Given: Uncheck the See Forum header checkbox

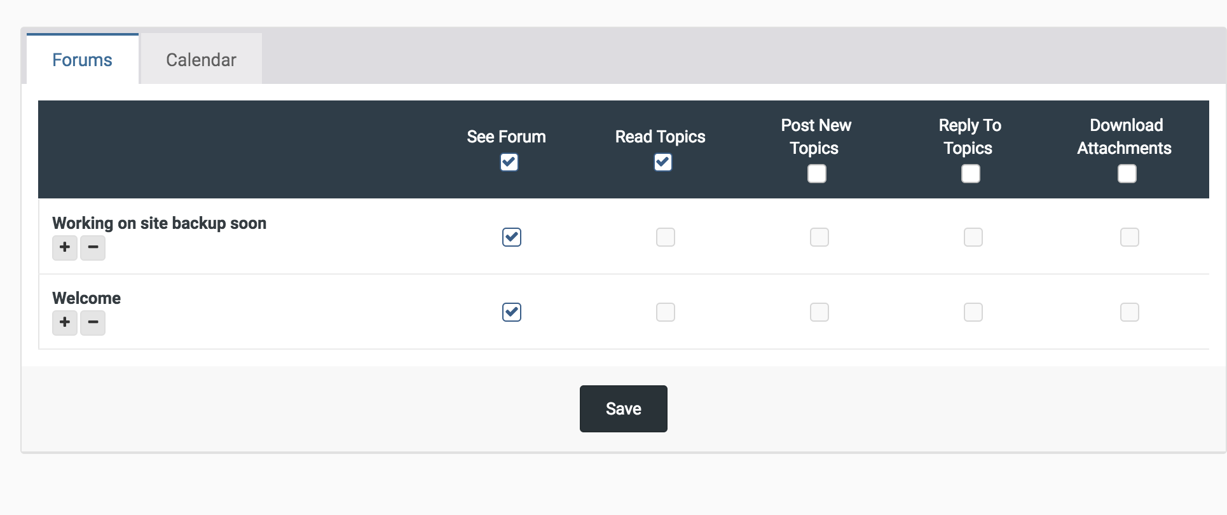Looking at the screenshot, I should [x=509, y=162].
